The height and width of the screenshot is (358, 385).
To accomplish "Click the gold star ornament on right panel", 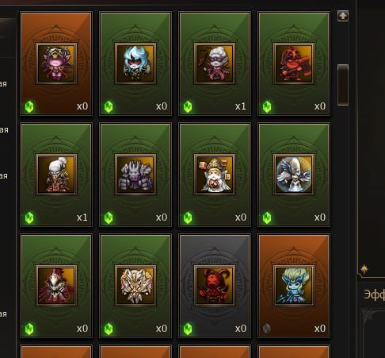I will click(364, 269).
